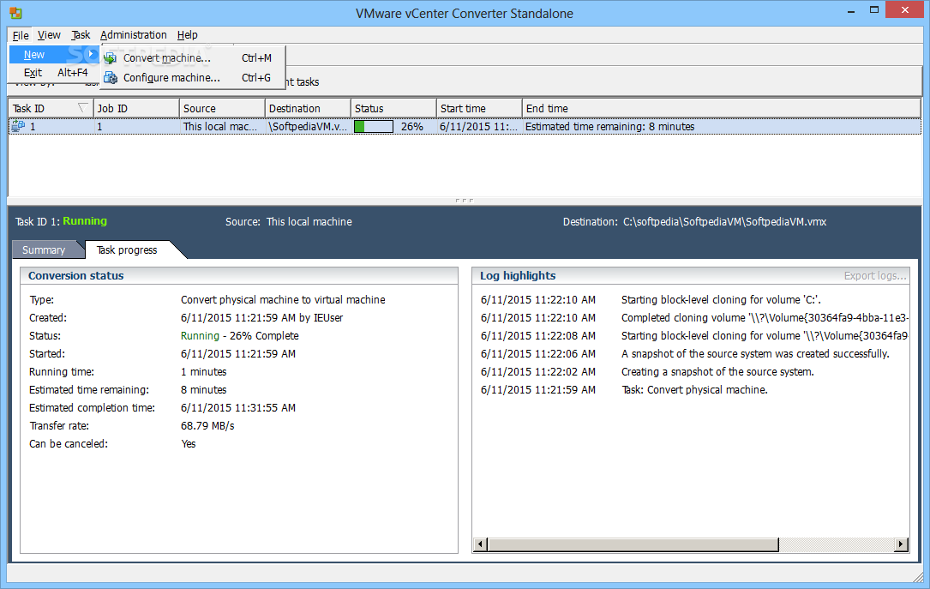Click the 'Can be canceled: Yes' value
The height and width of the screenshot is (589, 930).
pyautogui.click(x=188, y=443)
